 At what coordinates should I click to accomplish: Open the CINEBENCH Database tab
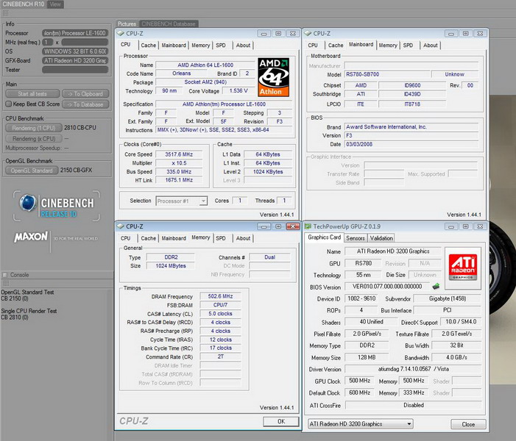tap(169, 24)
